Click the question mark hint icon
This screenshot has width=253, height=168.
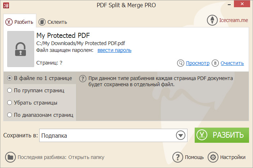tap(83, 79)
